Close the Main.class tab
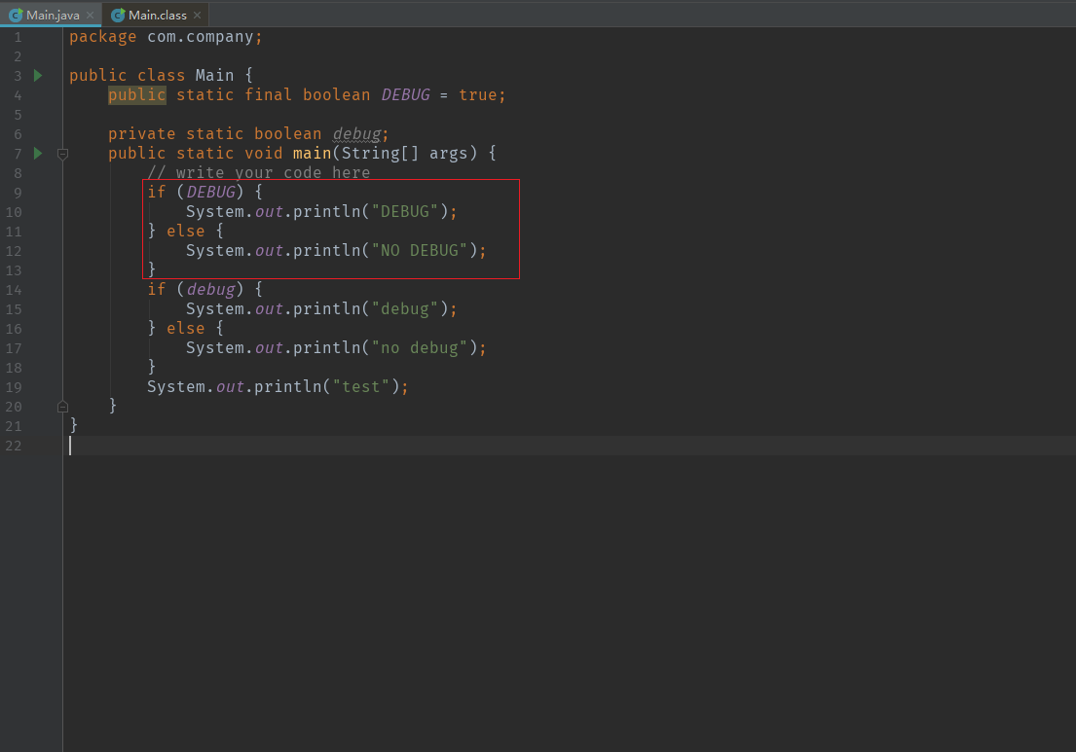Viewport: 1076px width, 752px height. [x=196, y=15]
